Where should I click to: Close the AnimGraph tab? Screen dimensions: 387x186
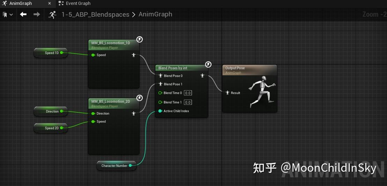50,3
